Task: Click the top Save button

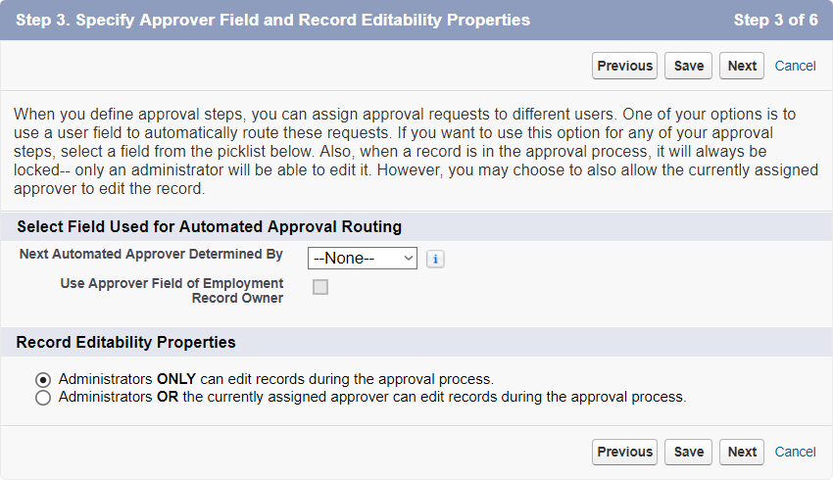Action: tap(689, 66)
